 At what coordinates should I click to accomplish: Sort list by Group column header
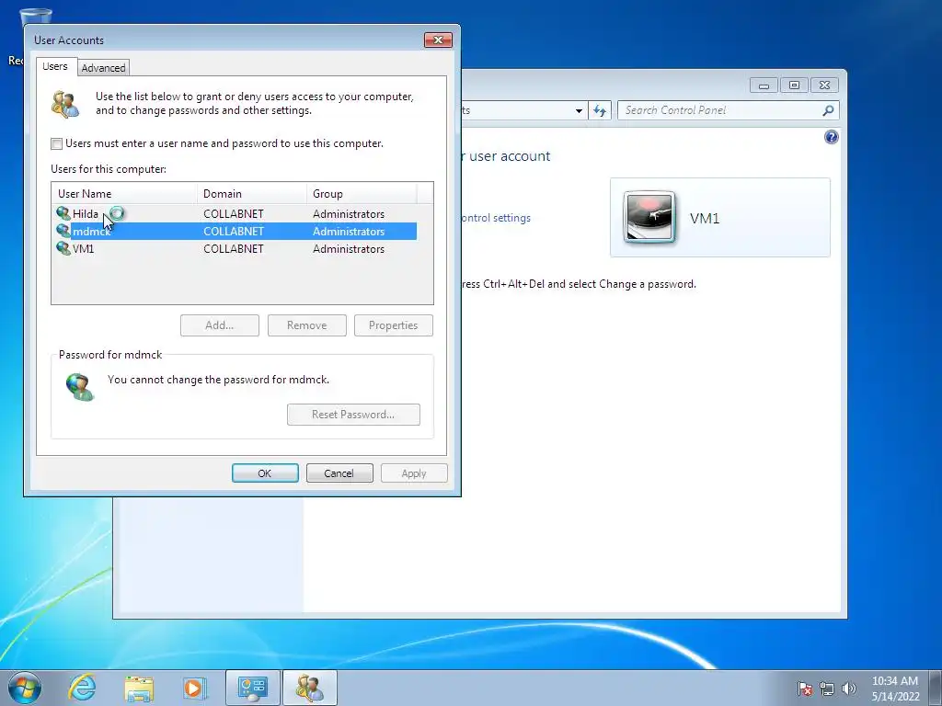pyautogui.click(x=361, y=193)
